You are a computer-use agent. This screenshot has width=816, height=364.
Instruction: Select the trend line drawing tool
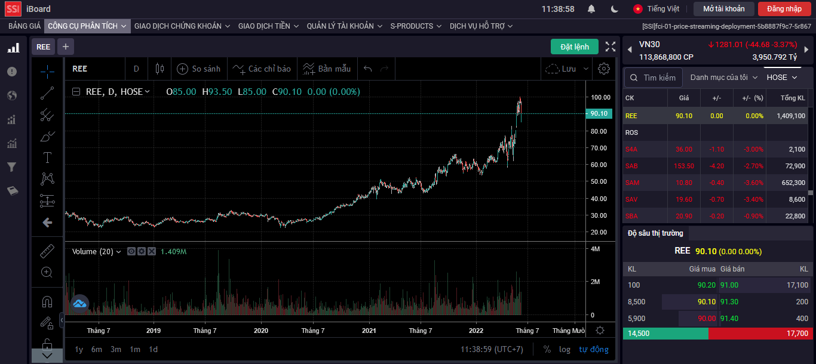click(x=47, y=93)
